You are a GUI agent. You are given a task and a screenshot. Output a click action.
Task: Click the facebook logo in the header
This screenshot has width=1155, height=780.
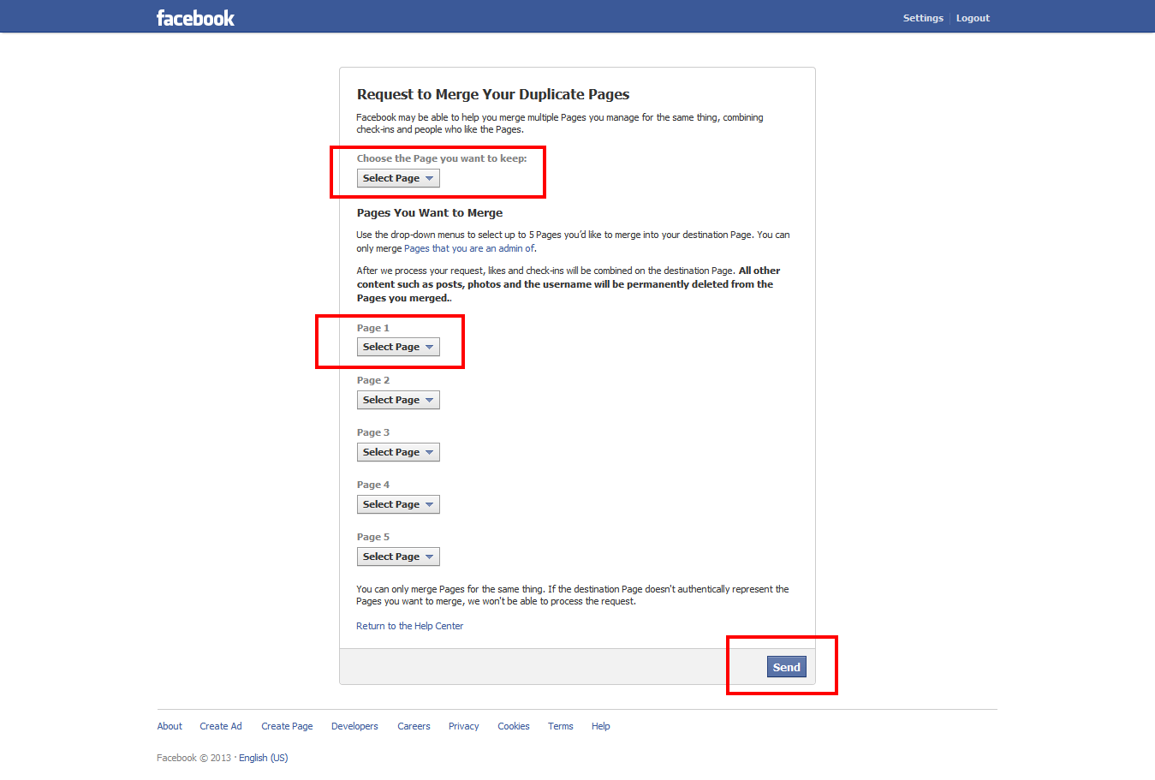195,17
